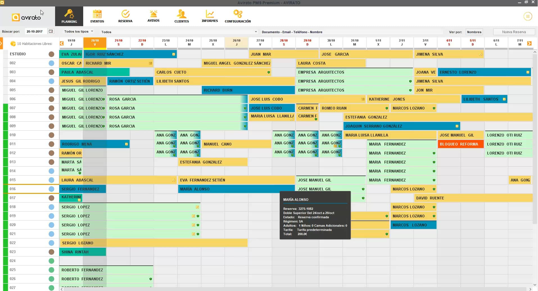Click the brown status circle for room 023

(51, 252)
